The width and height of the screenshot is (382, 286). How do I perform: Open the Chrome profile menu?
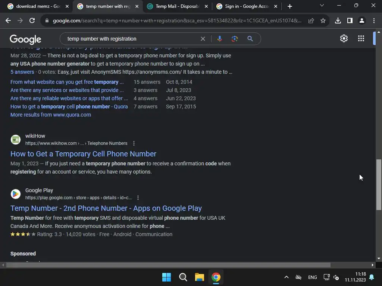(x=362, y=21)
